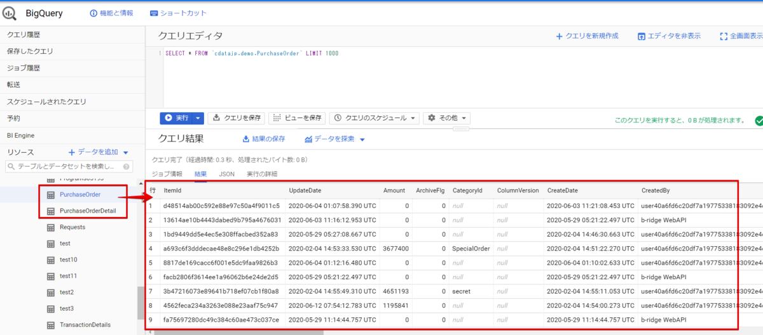
Task: Click the ショートカット keyboard icon
Action: (155, 13)
